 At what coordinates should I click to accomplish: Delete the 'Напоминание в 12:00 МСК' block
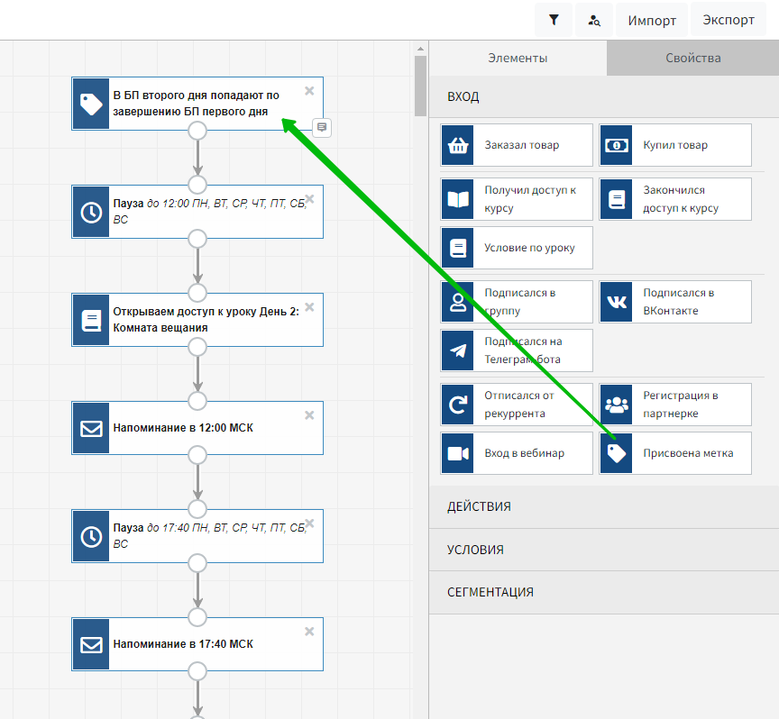point(309,414)
